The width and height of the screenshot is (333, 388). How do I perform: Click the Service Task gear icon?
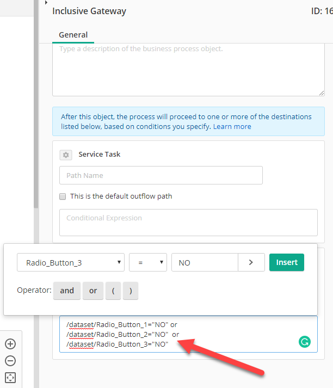point(66,155)
